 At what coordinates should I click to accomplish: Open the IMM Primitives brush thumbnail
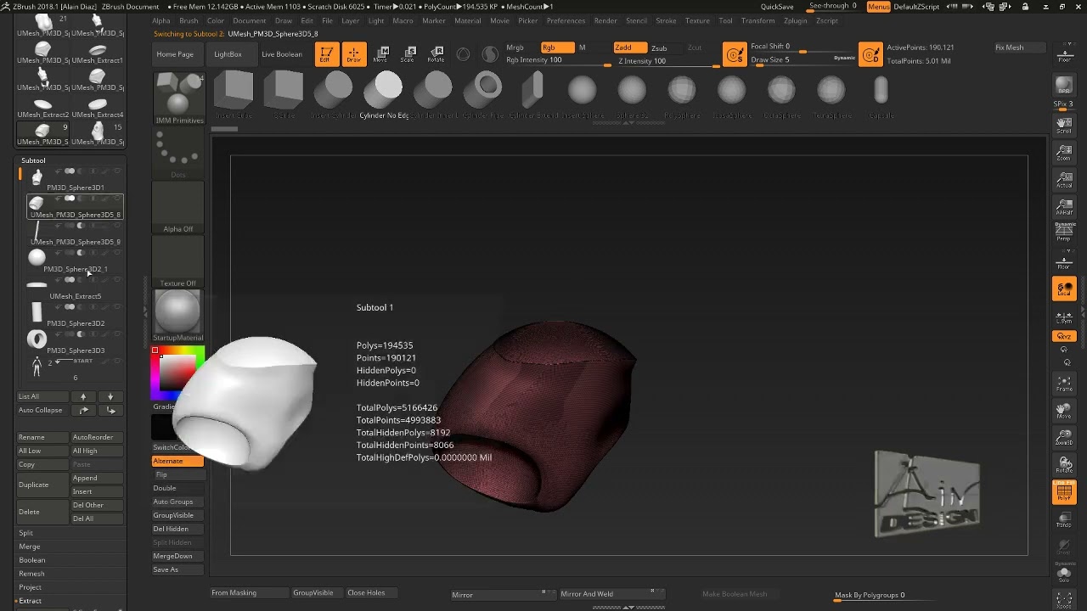tap(178, 98)
